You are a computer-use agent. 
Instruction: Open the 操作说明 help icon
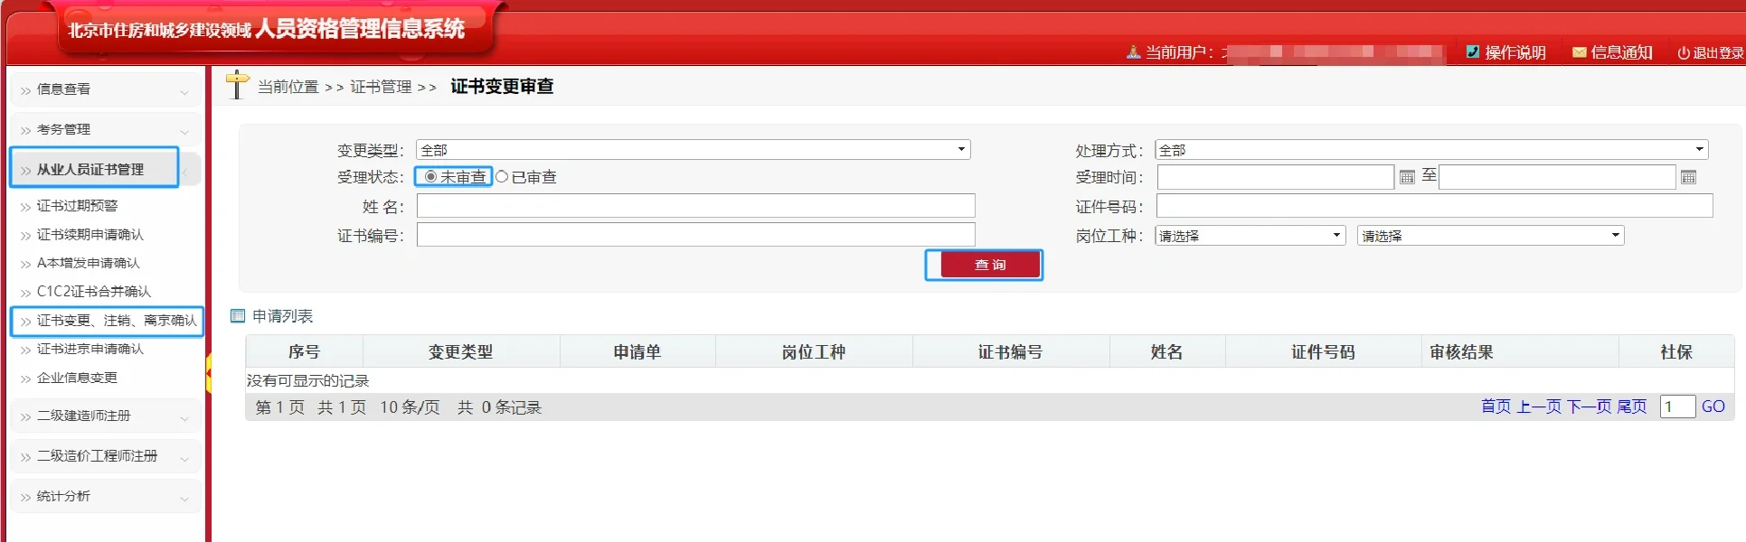coord(1473,51)
